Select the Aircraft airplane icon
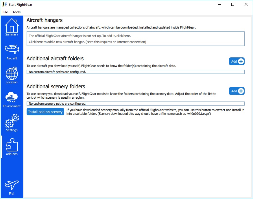Viewport: 253px width, 199px height. 12,51
